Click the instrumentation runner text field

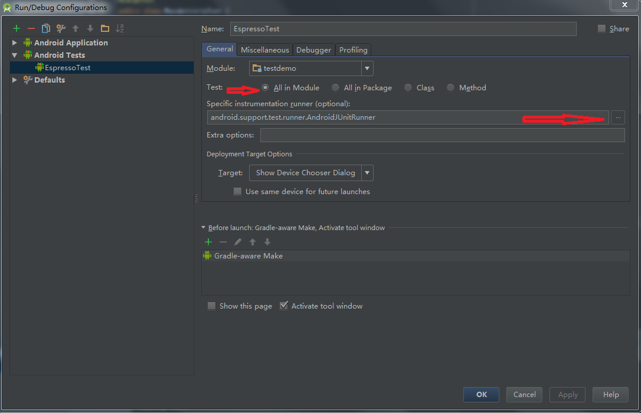pyautogui.click(x=408, y=117)
